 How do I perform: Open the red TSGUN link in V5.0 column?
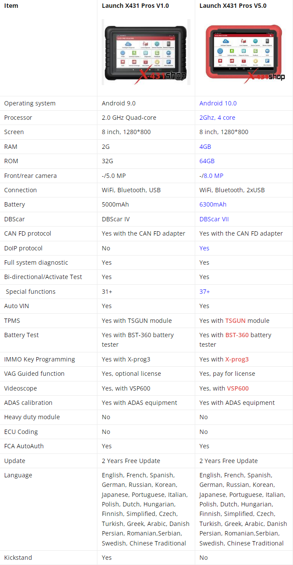pyautogui.click(x=235, y=321)
